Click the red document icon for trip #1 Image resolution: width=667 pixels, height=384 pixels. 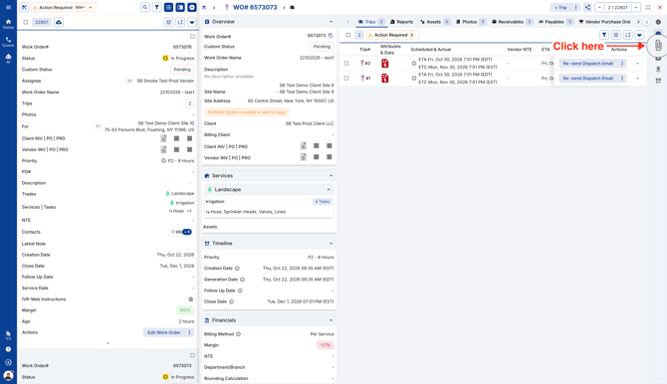pos(385,79)
